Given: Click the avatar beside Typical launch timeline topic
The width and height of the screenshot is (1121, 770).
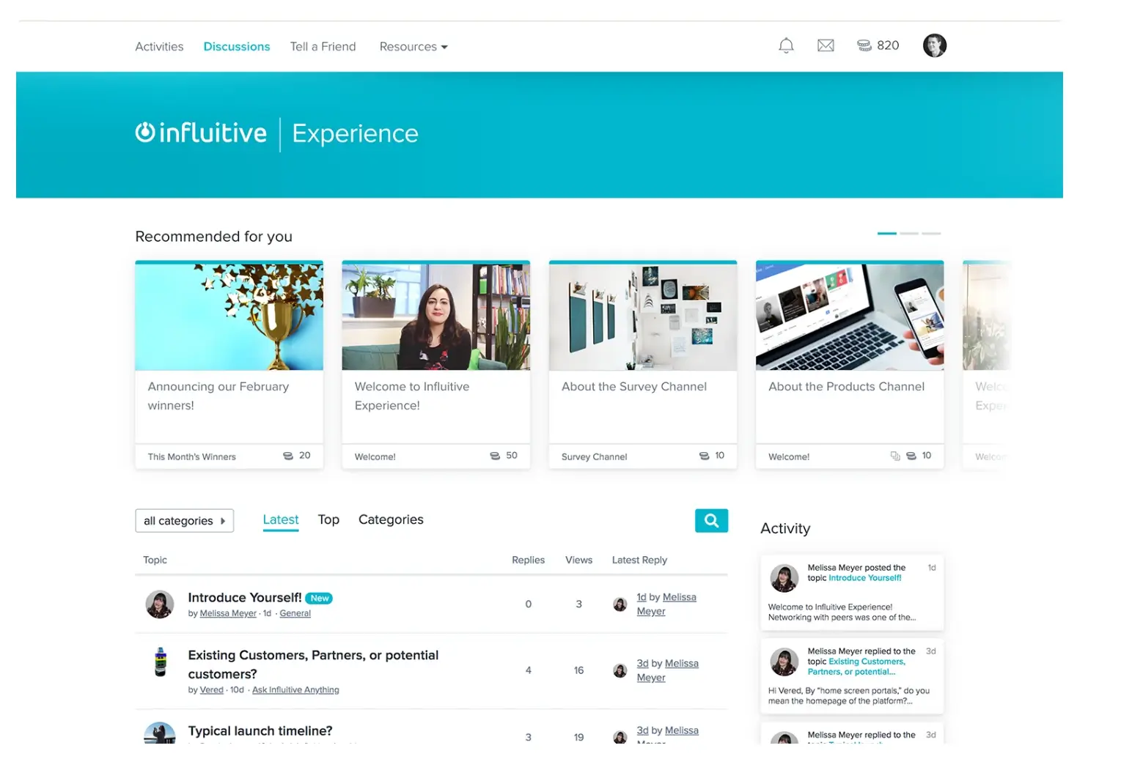Looking at the screenshot, I should 160,733.
